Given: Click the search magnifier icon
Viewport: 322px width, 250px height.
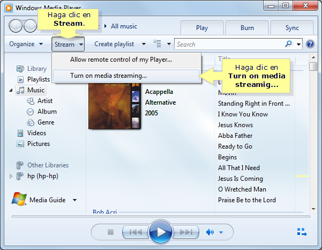Looking at the screenshot, I should (x=289, y=44).
